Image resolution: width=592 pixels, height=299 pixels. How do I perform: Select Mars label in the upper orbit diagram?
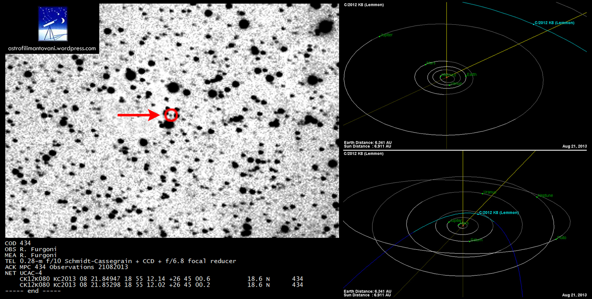click(431, 63)
